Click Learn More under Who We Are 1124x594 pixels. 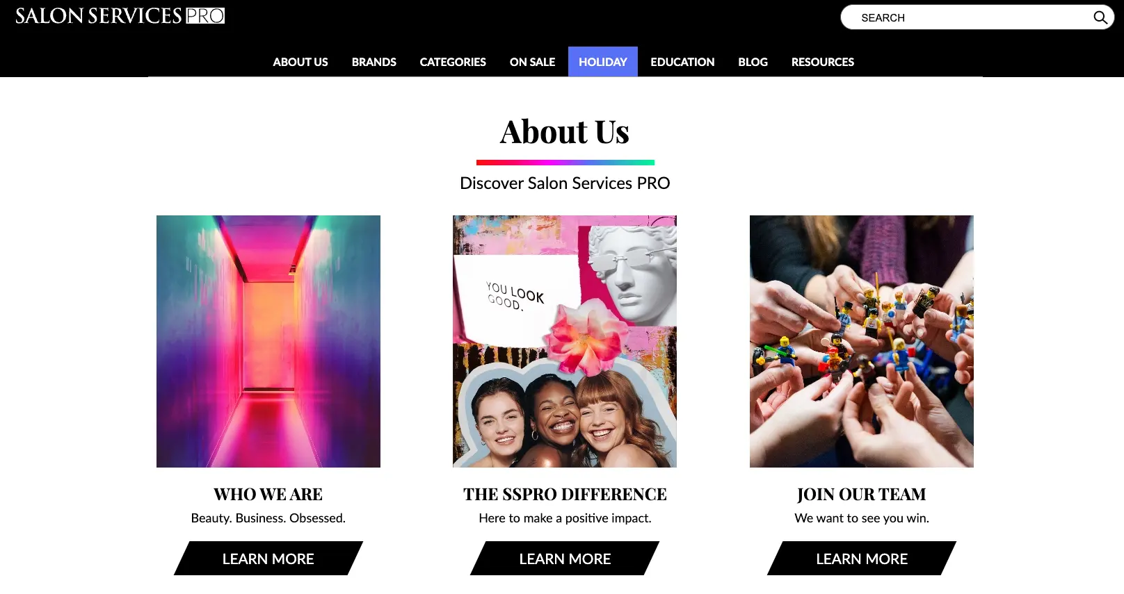pos(268,559)
